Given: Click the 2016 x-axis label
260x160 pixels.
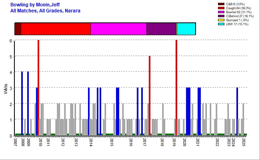Looking at the screenshot, I should (131, 142).
